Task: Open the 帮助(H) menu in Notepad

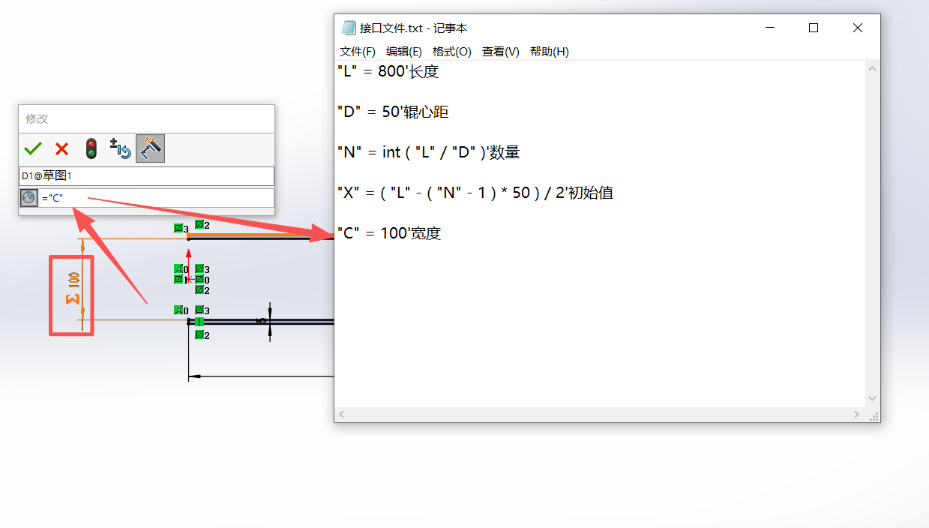Action: click(550, 52)
